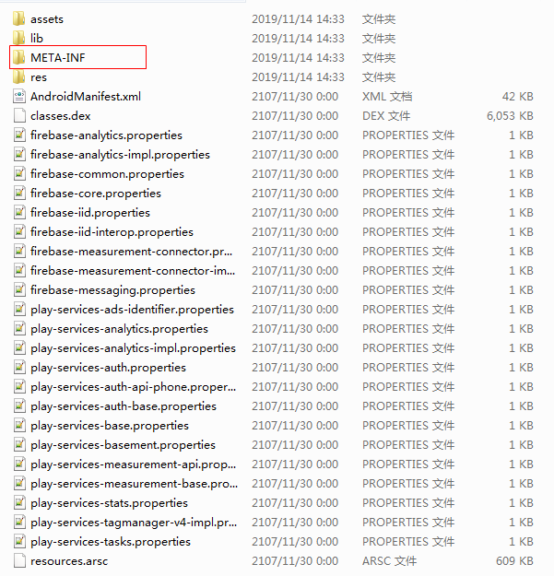Select the res folder icon
This screenshot has height=576, width=554.
click(x=18, y=77)
